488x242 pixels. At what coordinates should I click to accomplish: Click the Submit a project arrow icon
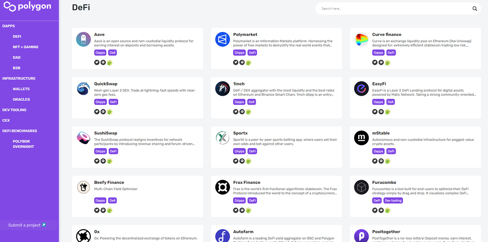(x=44, y=225)
